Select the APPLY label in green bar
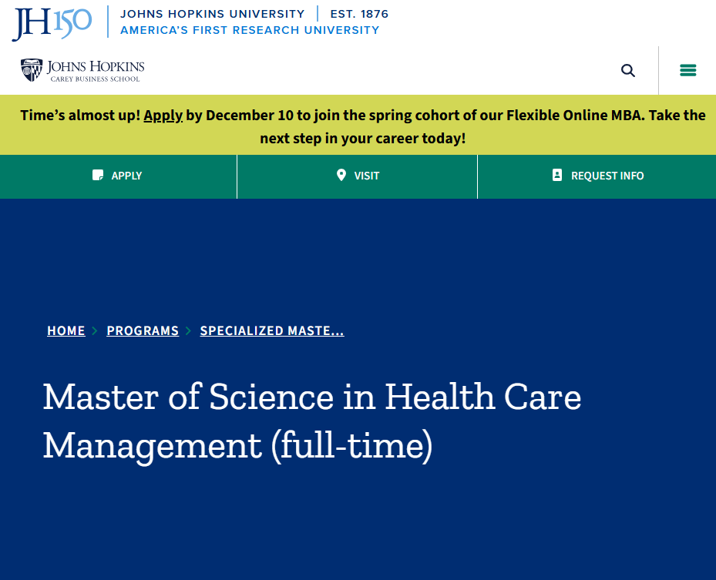 (126, 176)
